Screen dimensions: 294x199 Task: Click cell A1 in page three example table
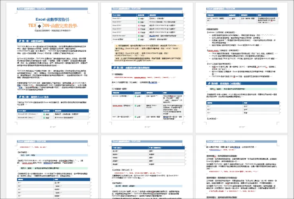[x=225, y=106]
